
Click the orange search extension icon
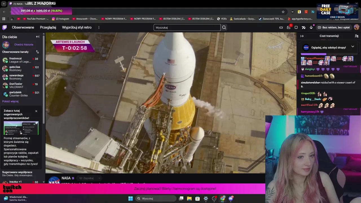click(x=306, y=12)
